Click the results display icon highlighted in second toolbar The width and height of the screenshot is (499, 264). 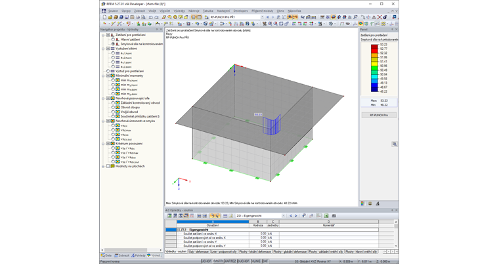point(360,24)
